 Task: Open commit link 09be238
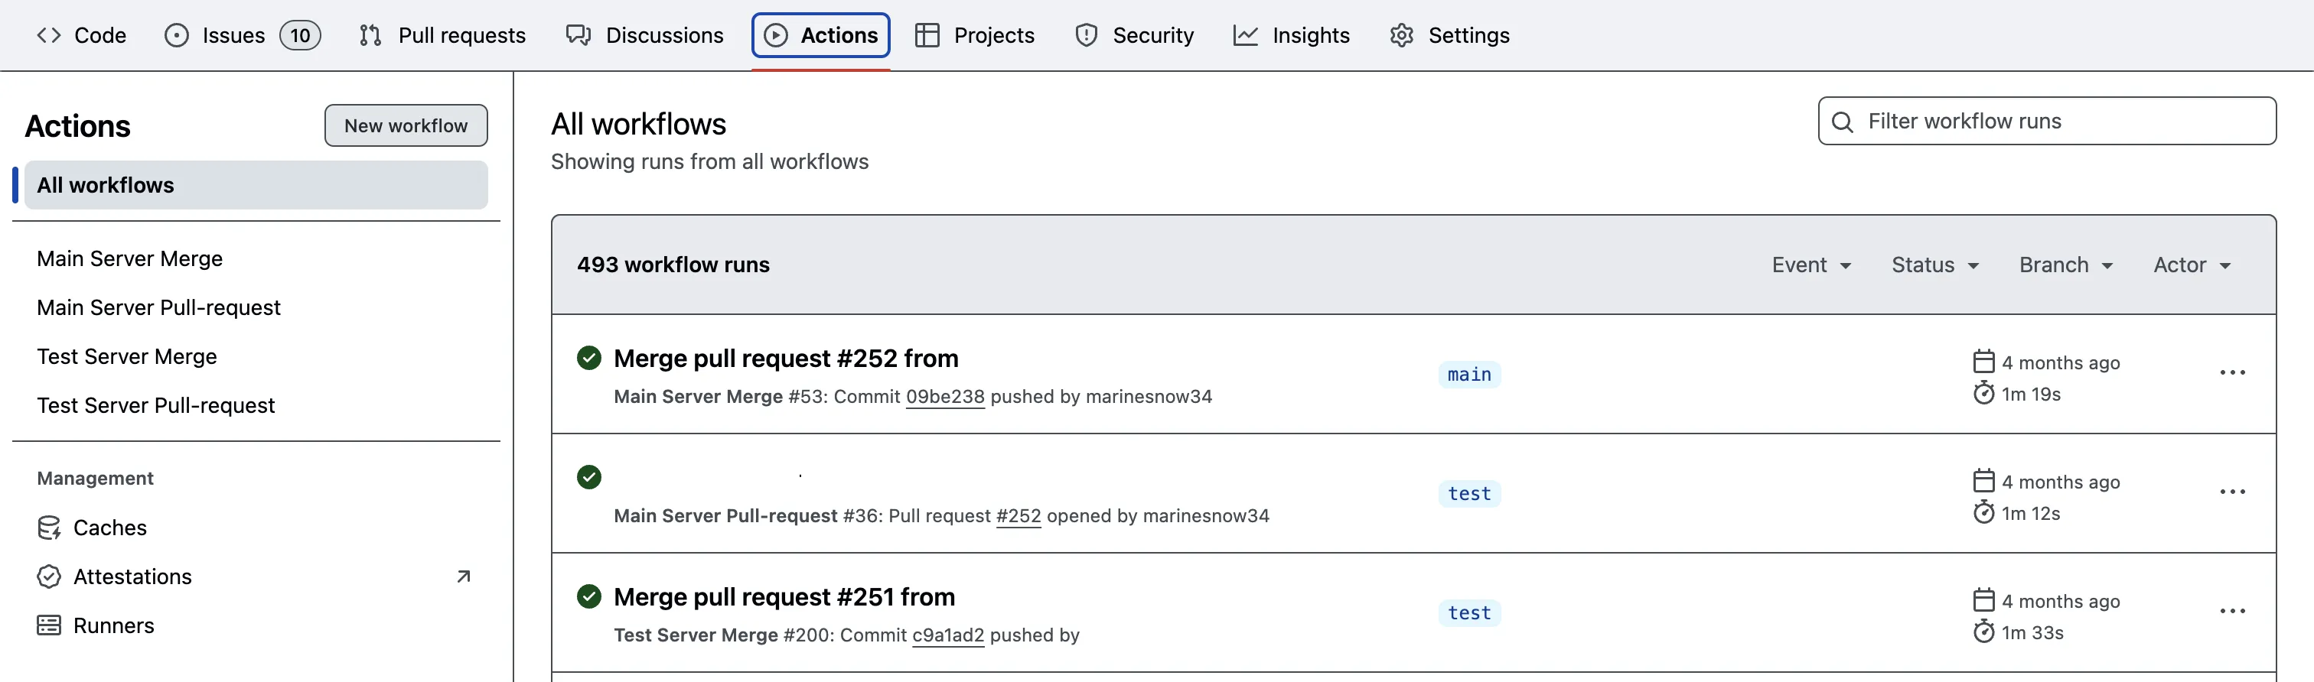[x=944, y=396]
